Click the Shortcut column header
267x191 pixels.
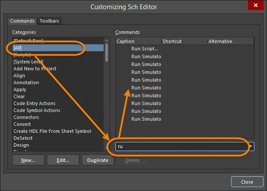[184, 41]
